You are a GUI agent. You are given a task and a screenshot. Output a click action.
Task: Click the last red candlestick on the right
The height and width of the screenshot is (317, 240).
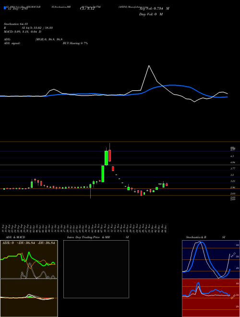(x=167, y=184)
